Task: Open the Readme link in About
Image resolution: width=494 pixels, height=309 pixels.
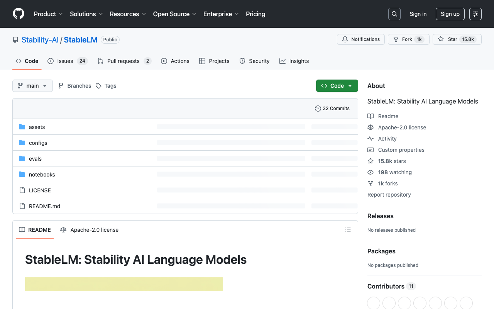Action: point(383,116)
